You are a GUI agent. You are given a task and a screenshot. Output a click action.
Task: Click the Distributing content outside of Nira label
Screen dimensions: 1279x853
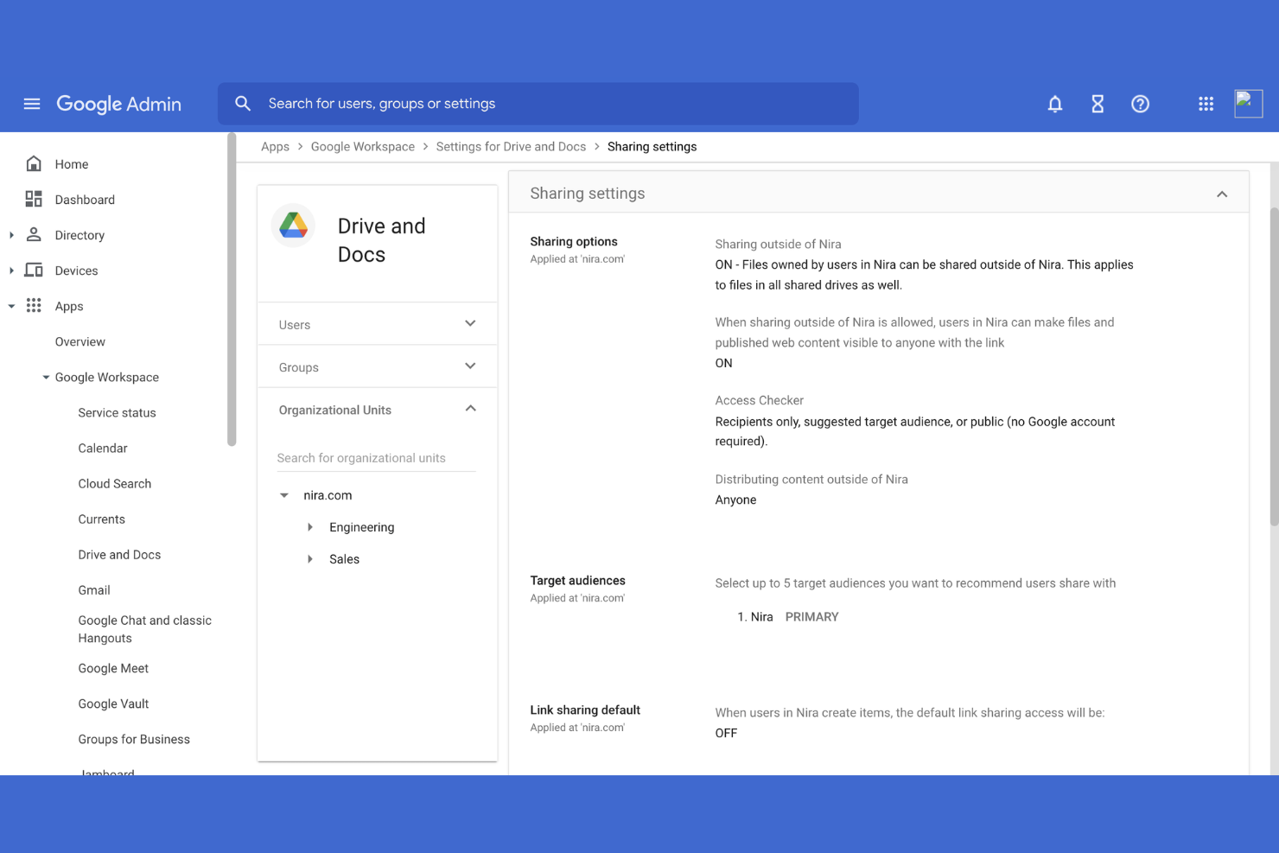point(811,479)
